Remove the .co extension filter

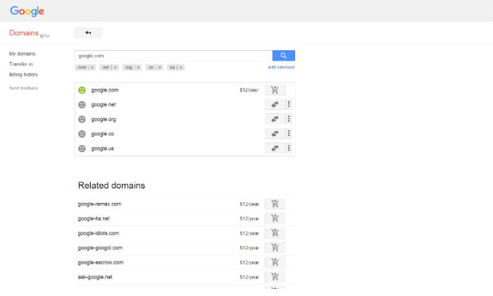point(160,68)
